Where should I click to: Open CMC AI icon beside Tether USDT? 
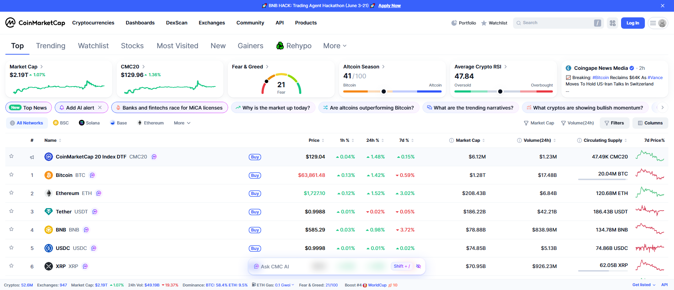point(95,212)
